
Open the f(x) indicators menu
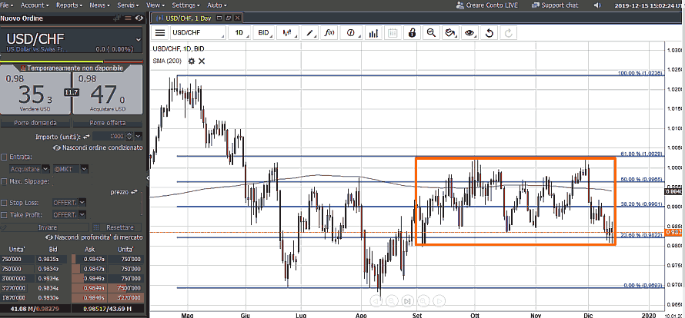click(x=329, y=33)
